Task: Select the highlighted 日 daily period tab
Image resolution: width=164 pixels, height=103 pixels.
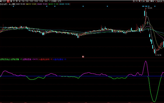Action: click(x=8, y=1)
